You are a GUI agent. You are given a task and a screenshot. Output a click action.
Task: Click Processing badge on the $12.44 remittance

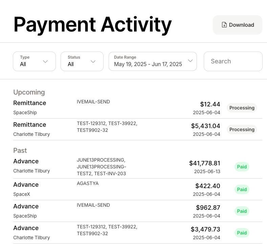point(242,108)
